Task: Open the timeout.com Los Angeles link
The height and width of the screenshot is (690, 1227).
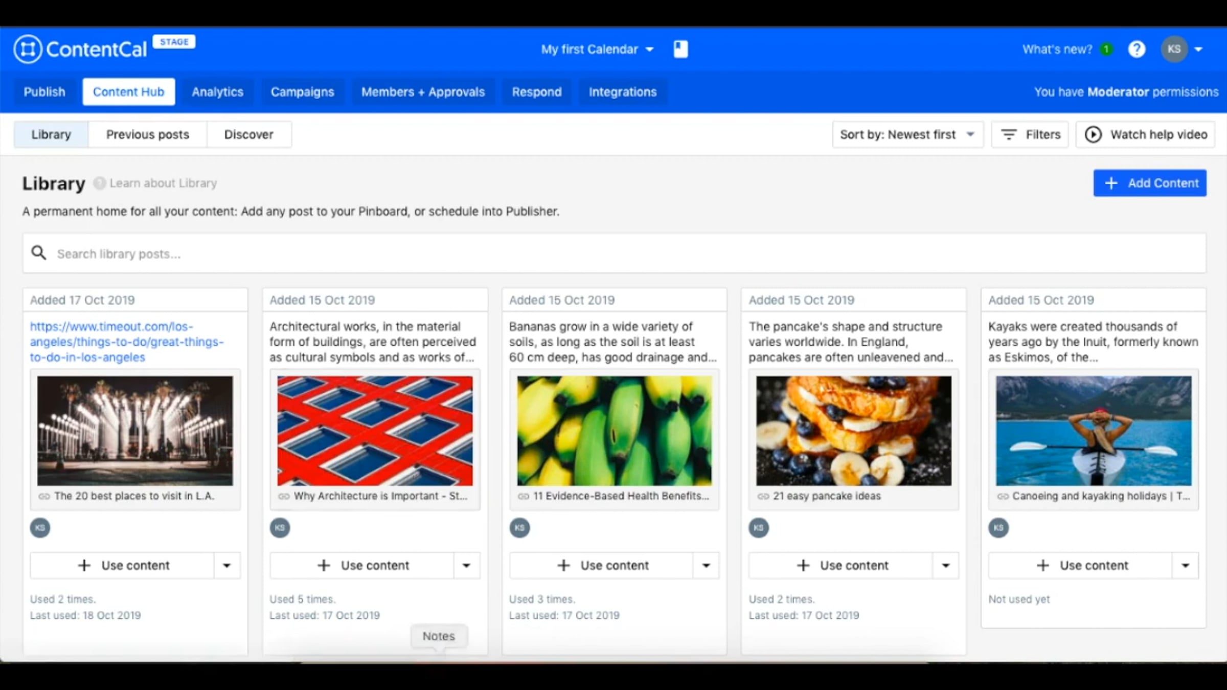Action: tap(126, 341)
